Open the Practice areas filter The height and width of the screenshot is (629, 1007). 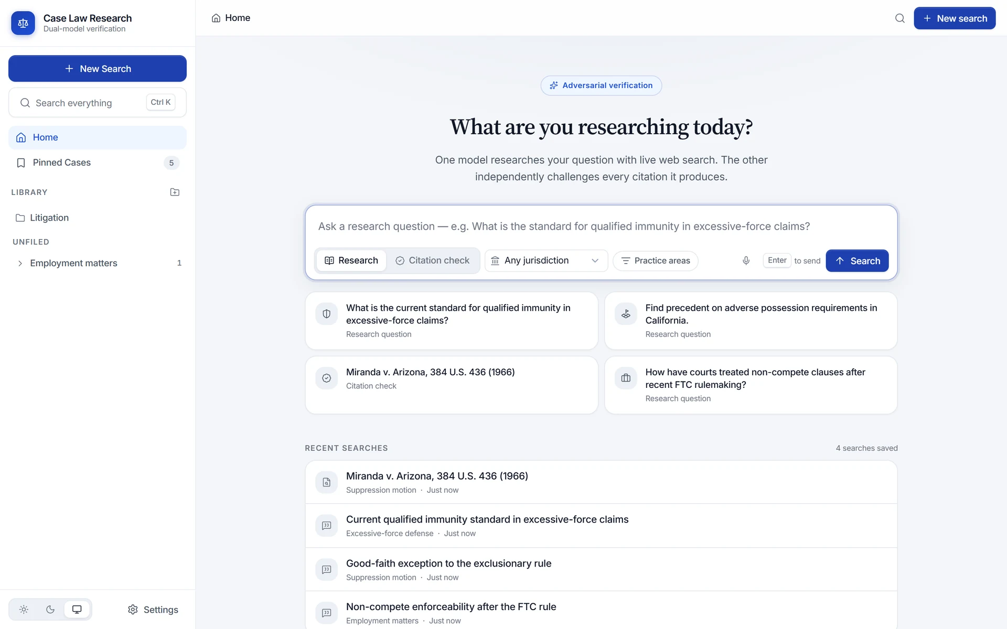coord(655,261)
